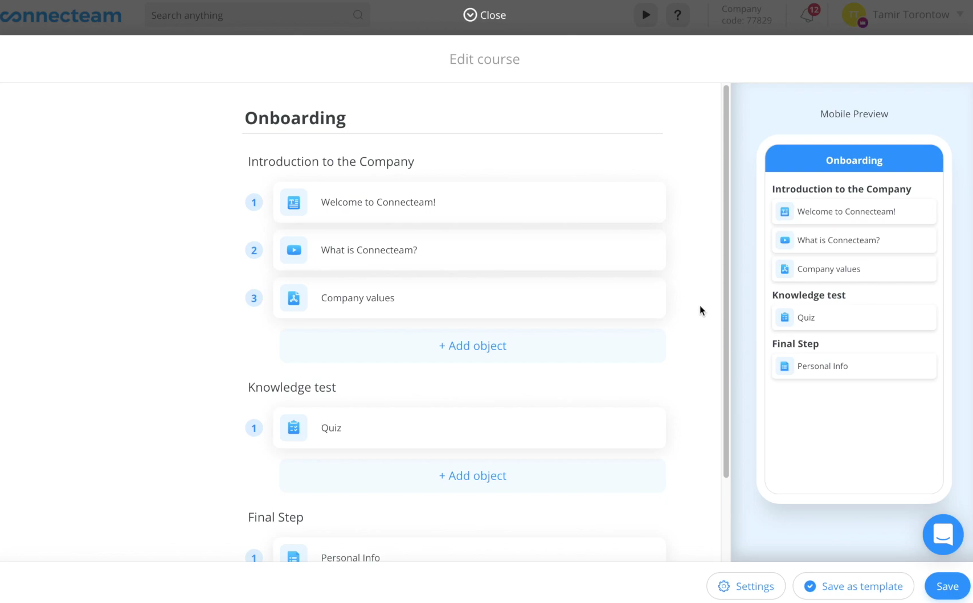Image resolution: width=973 pixels, height=603 pixels.
Task: Click the course title "Onboarding" to edit
Action: click(x=295, y=118)
